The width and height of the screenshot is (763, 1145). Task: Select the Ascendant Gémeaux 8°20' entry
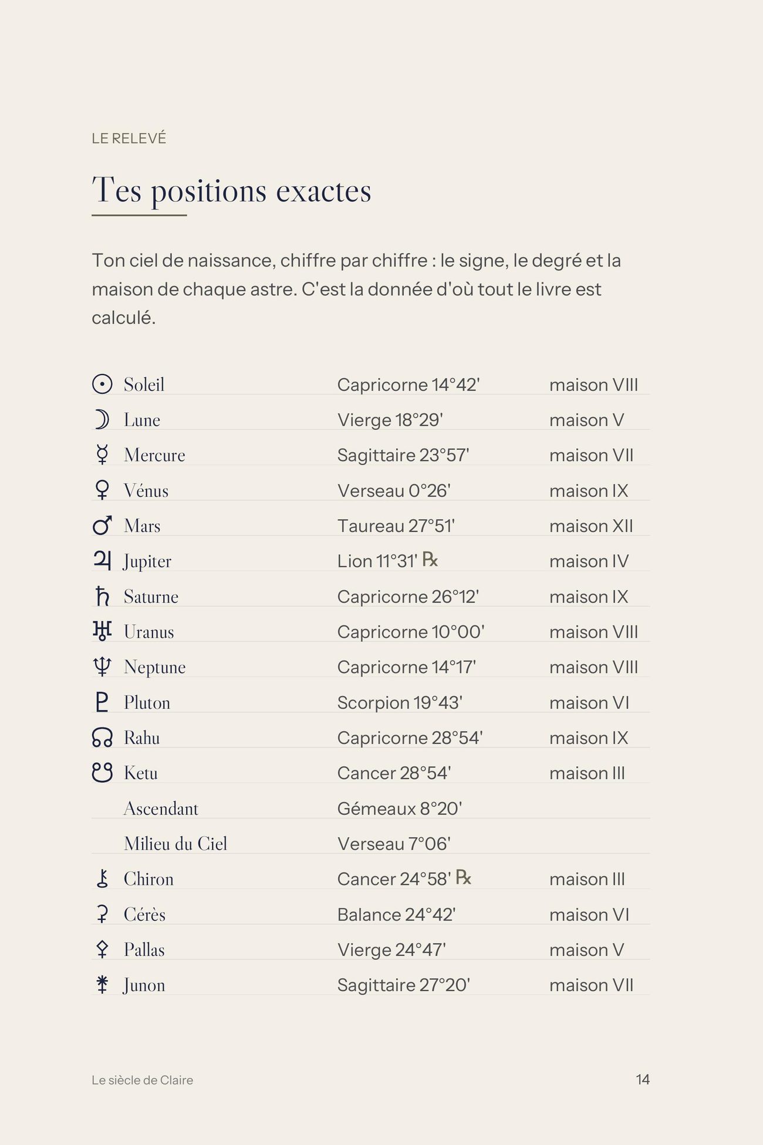point(370,808)
